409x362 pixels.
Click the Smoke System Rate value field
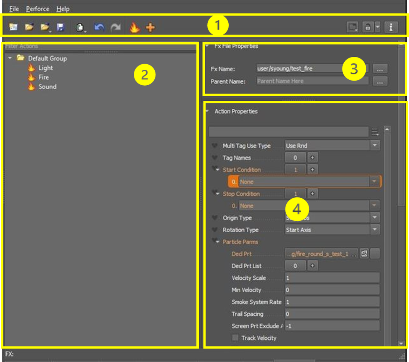[x=332, y=302]
